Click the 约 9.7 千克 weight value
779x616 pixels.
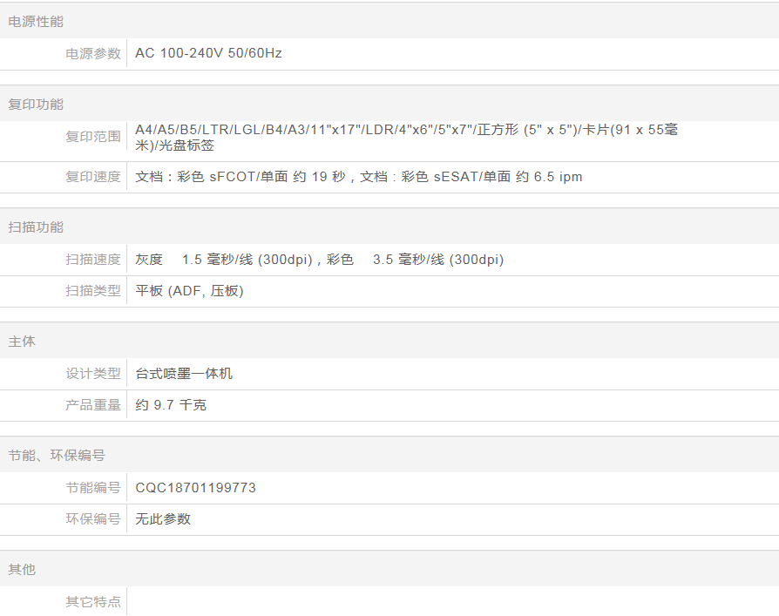coord(171,405)
